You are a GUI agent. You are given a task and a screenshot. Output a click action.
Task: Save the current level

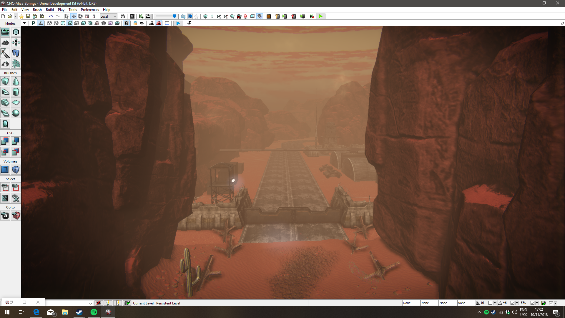[28, 16]
